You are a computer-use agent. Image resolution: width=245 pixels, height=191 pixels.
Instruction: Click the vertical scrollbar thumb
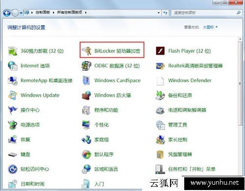tap(240, 84)
